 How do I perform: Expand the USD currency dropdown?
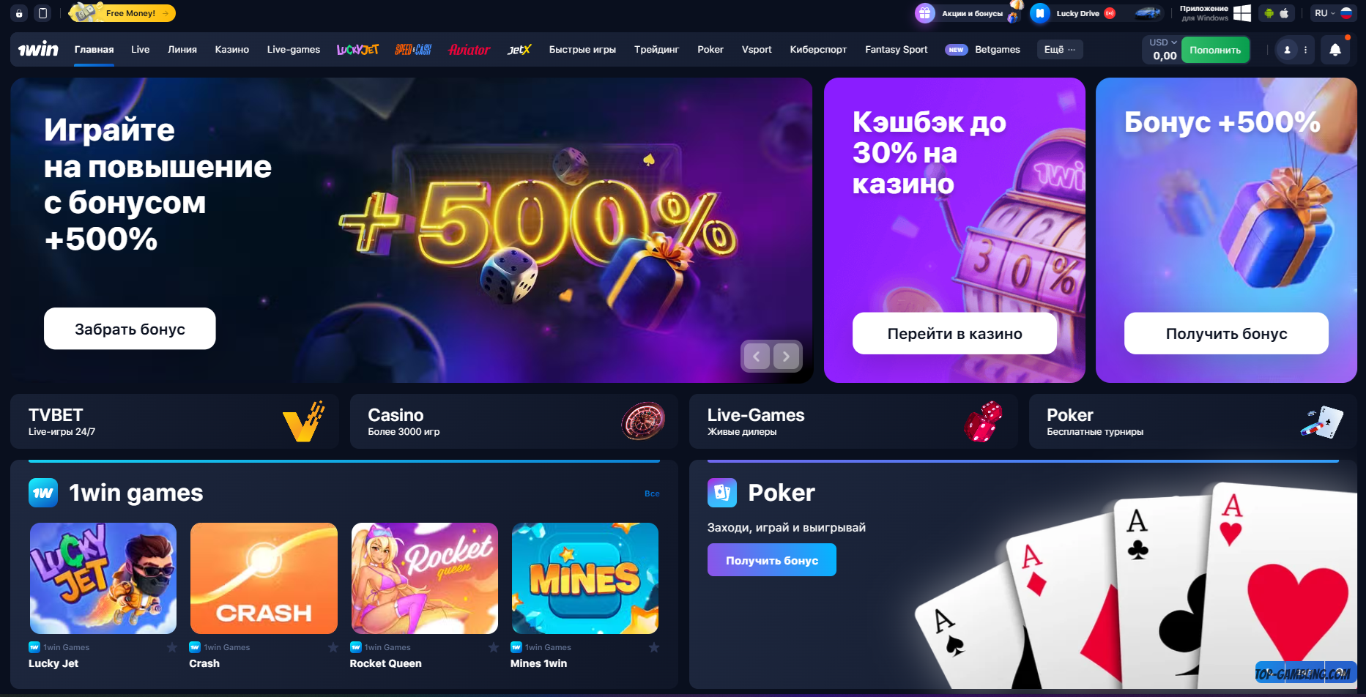pos(1163,42)
